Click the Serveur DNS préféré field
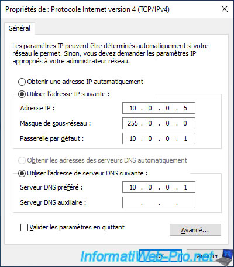The height and width of the screenshot is (267, 234). 159,187
